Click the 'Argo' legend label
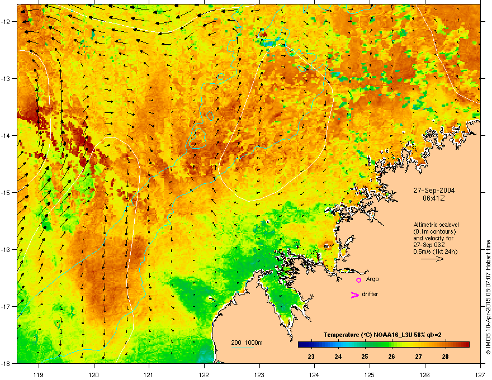Viewport: 492px width, 380px height. click(x=372, y=279)
